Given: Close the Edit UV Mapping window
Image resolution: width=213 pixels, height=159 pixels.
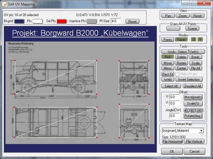Looking at the screenshot, I should [x=204, y=3].
